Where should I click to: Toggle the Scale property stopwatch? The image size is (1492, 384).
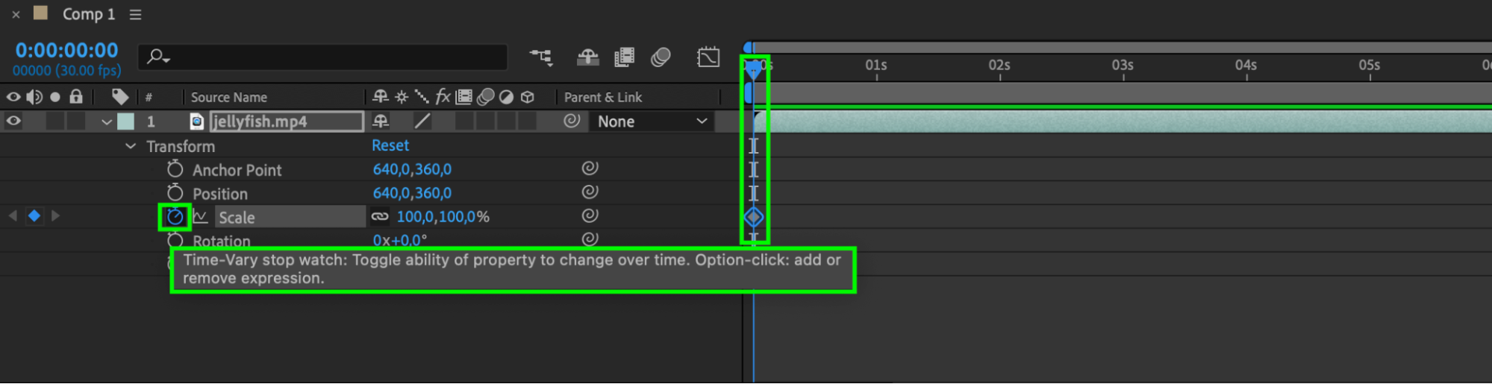click(175, 217)
